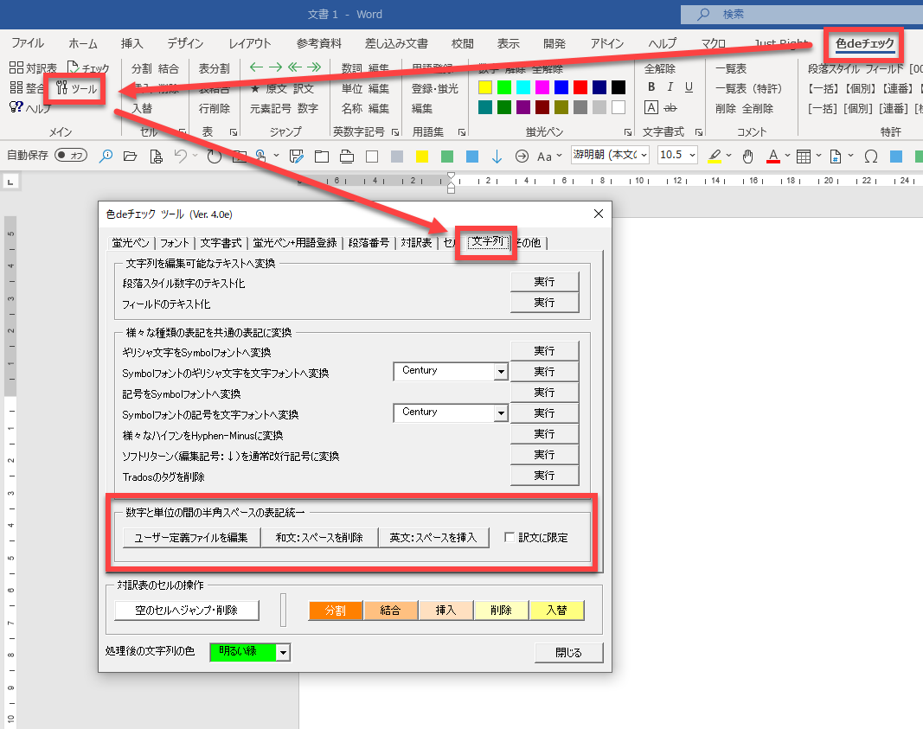Click the Bold B formatting icon
Image resolution: width=923 pixels, height=729 pixels.
(x=651, y=87)
